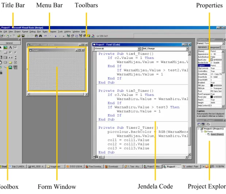Select Form1 (Form1) in the project tree
The image size is (226, 194).
pos(217,134)
